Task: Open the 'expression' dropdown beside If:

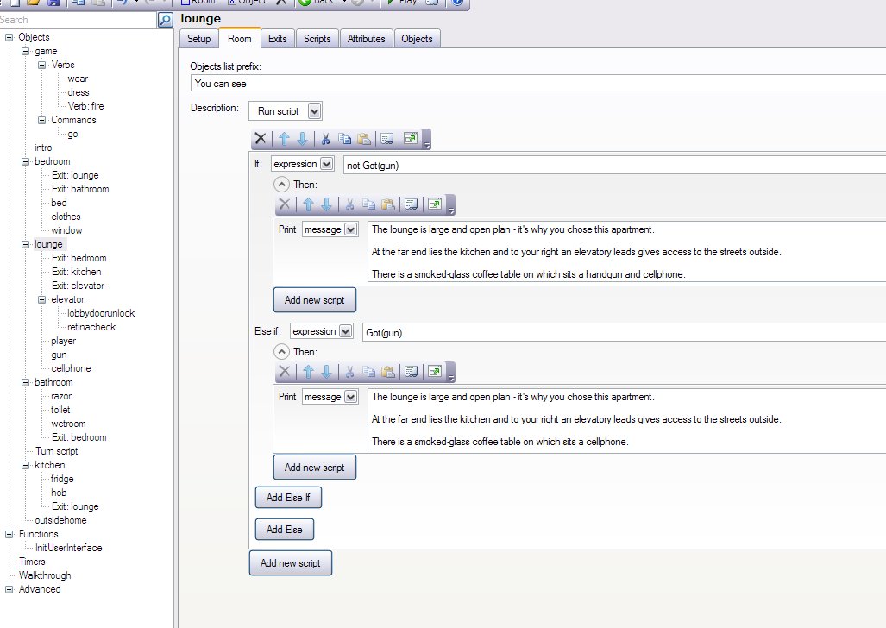Action: click(x=326, y=164)
